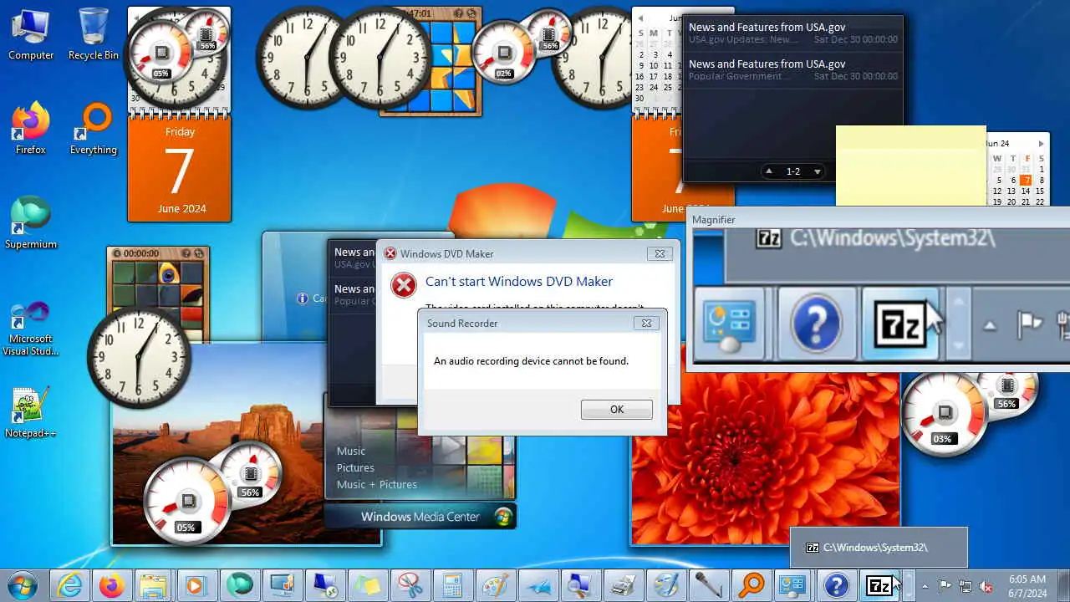
Task: Select the 7z taskbar icon
Action: pyautogui.click(x=879, y=585)
